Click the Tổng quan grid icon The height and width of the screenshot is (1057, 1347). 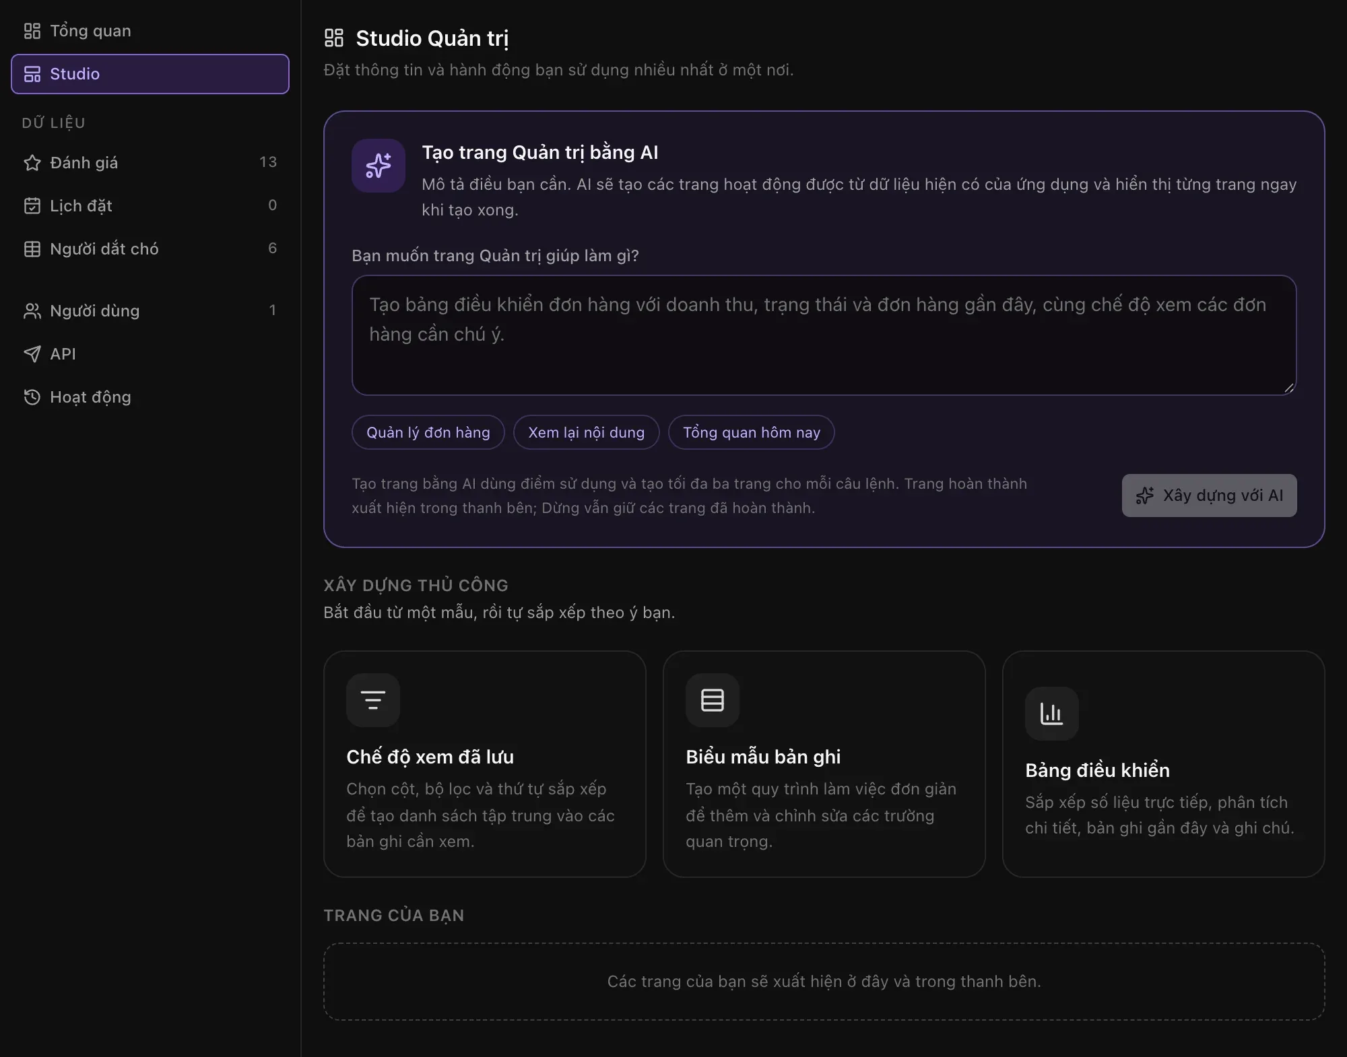pyautogui.click(x=32, y=31)
